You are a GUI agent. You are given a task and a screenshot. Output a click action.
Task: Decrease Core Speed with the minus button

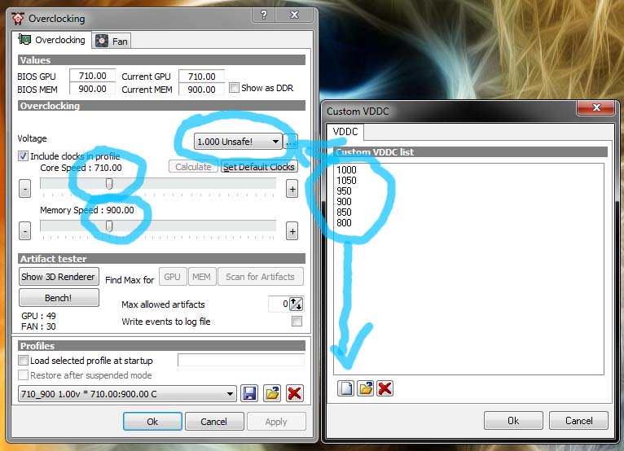pos(24,189)
